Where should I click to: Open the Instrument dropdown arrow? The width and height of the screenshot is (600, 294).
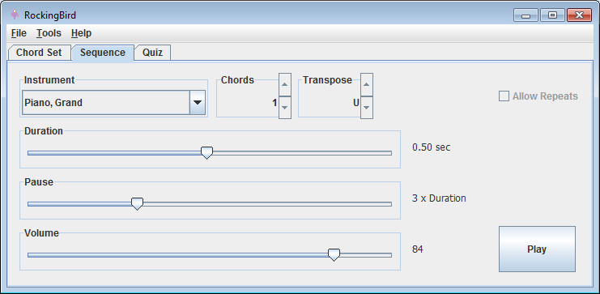[x=198, y=103]
